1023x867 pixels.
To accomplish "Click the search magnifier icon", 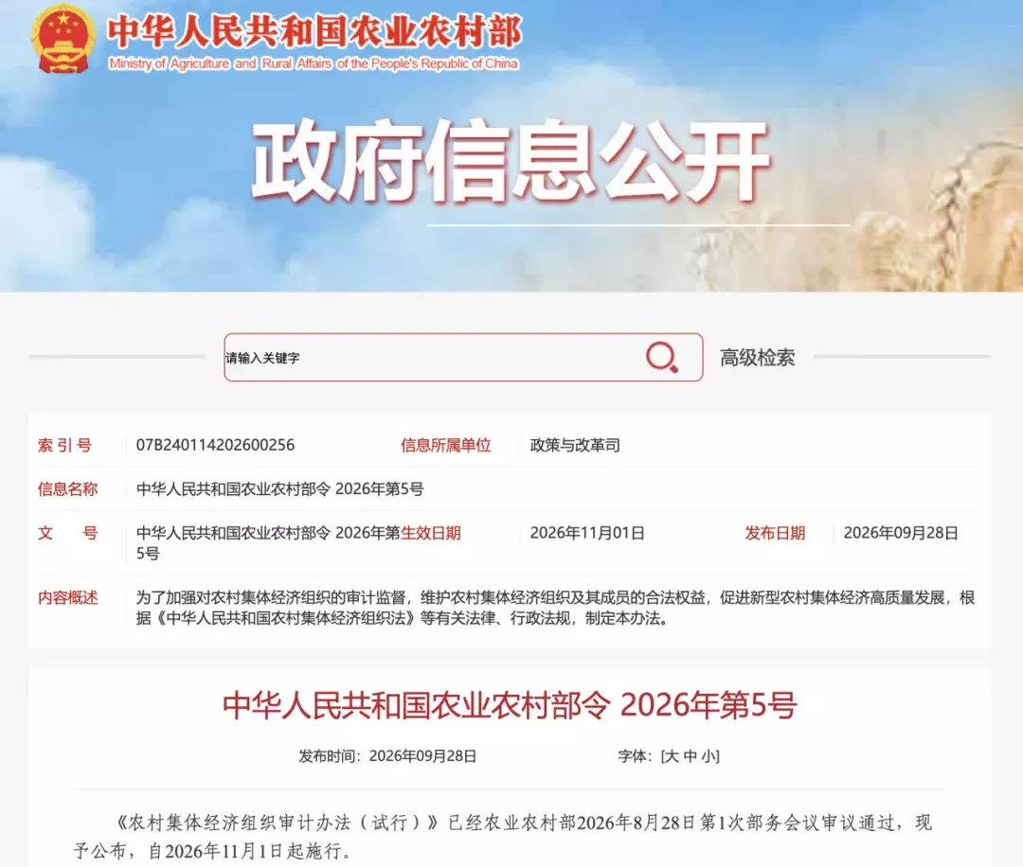I will 661,357.
